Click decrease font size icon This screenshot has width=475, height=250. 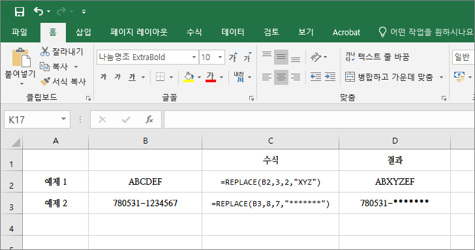[x=247, y=57]
